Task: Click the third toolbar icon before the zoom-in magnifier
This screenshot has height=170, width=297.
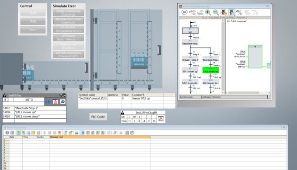Action: tap(200, 12)
